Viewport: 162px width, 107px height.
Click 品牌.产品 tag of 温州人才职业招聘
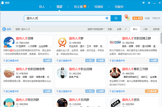click(x=74, y=77)
